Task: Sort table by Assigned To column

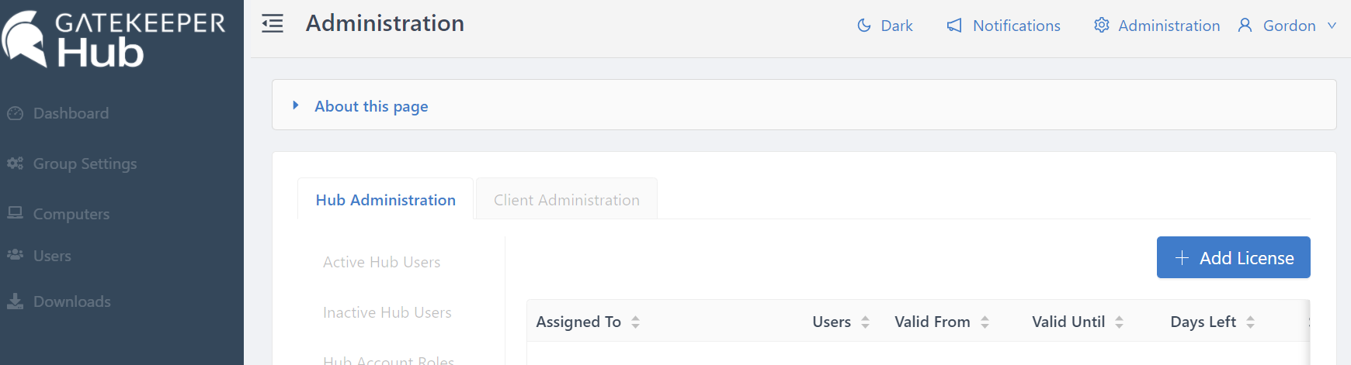Action: click(578, 322)
